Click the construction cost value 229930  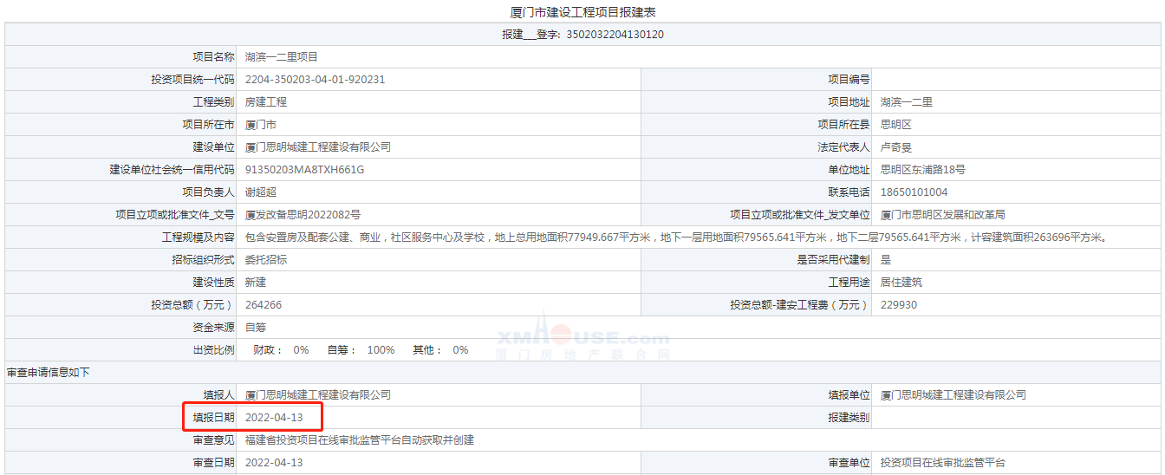[899, 305]
